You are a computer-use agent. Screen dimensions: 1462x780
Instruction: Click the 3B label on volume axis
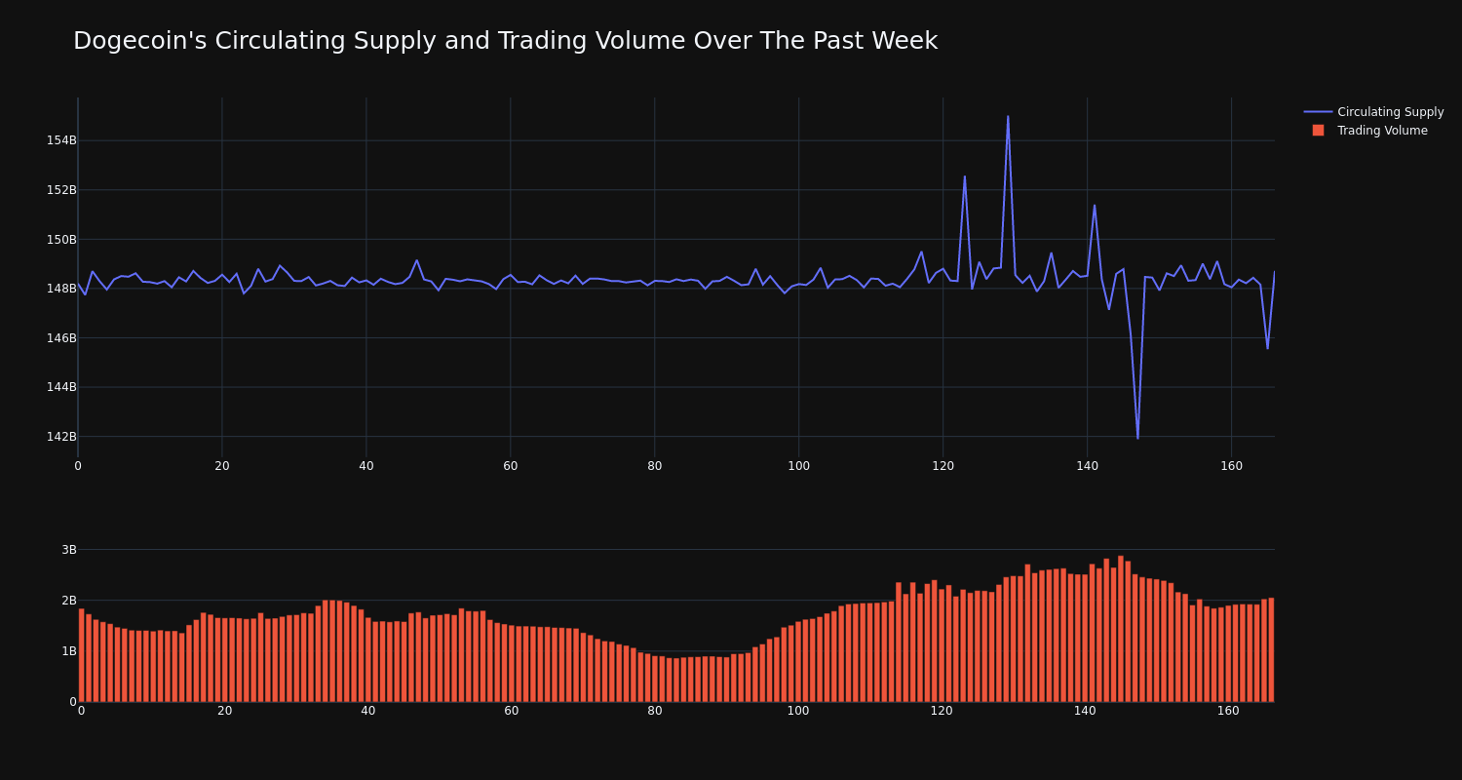(68, 550)
